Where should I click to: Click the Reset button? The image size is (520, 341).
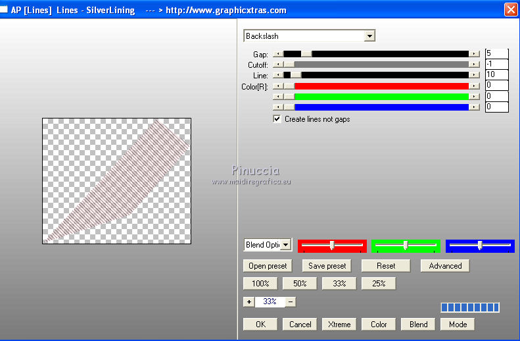click(x=386, y=266)
